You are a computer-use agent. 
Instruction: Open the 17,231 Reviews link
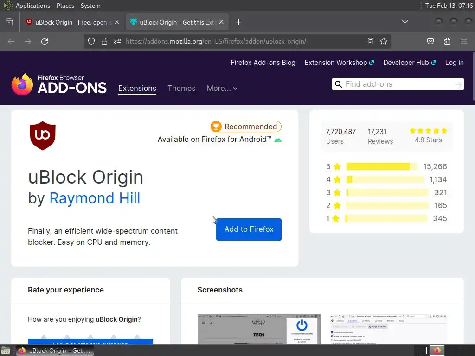(380, 136)
